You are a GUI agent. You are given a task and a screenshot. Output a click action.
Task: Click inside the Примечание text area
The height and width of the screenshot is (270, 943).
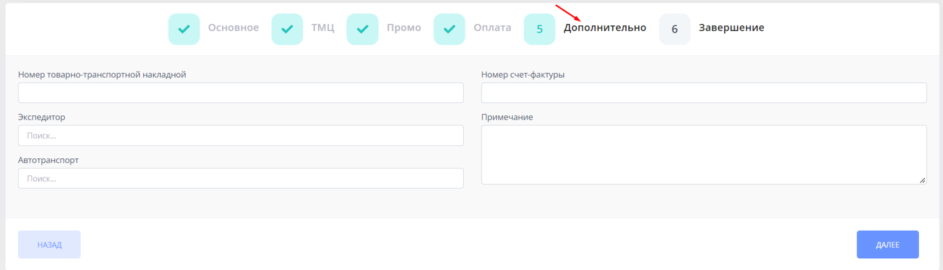[x=704, y=154]
